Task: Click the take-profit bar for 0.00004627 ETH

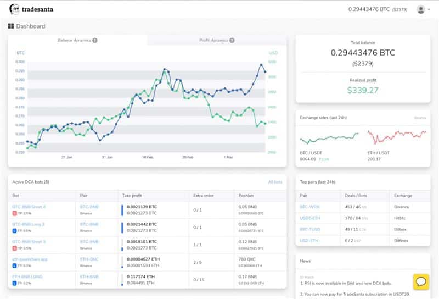Action: coord(122,262)
